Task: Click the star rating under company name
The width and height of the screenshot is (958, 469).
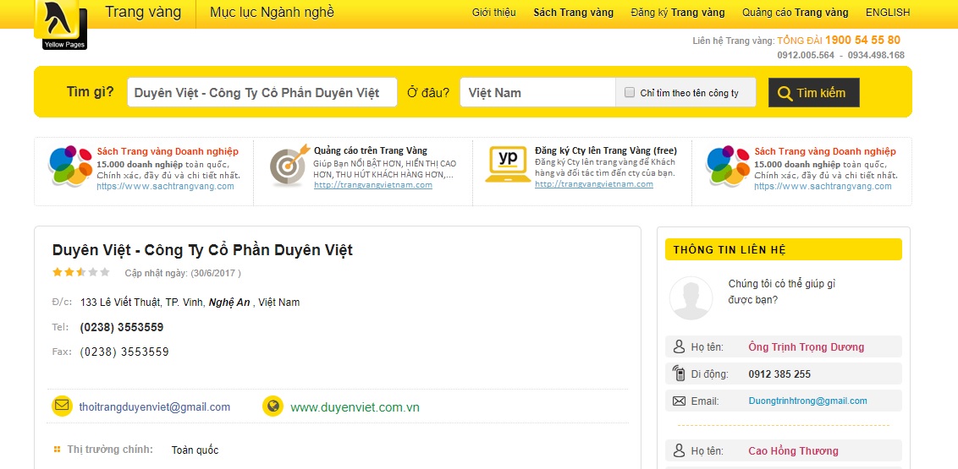Action: pyautogui.click(x=81, y=272)
